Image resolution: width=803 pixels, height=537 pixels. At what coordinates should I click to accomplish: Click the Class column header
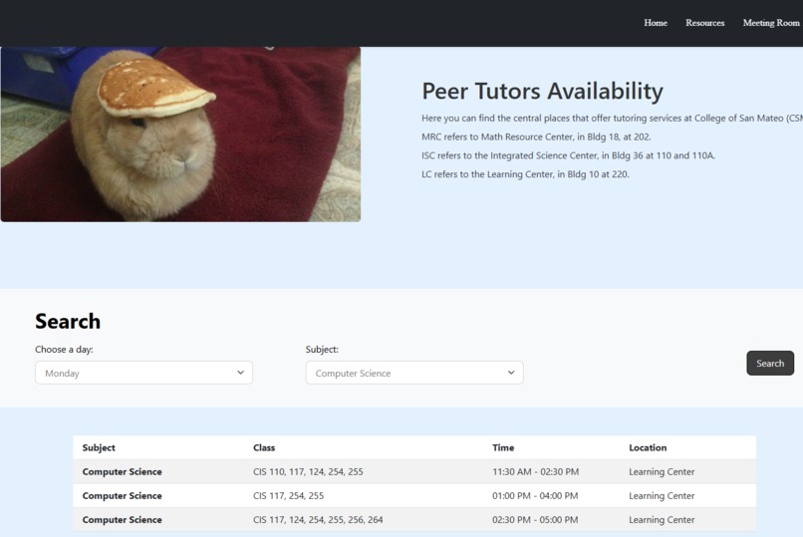click(x=264, y=447)
